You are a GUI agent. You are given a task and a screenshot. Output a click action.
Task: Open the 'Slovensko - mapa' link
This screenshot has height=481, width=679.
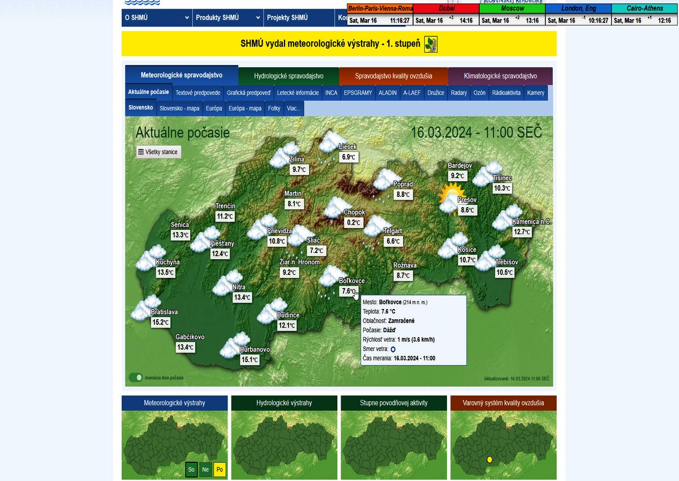tap(179, 108)
